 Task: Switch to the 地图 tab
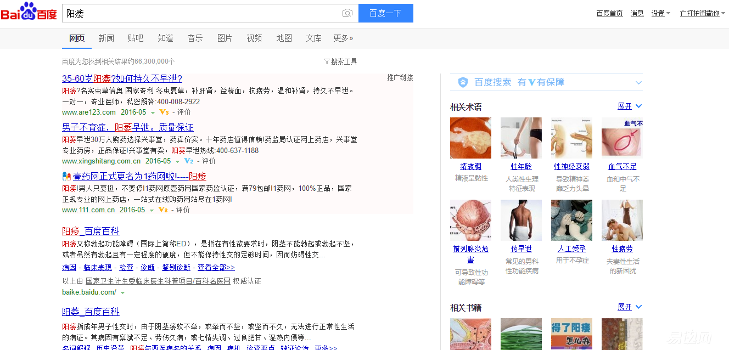[284, 38]
